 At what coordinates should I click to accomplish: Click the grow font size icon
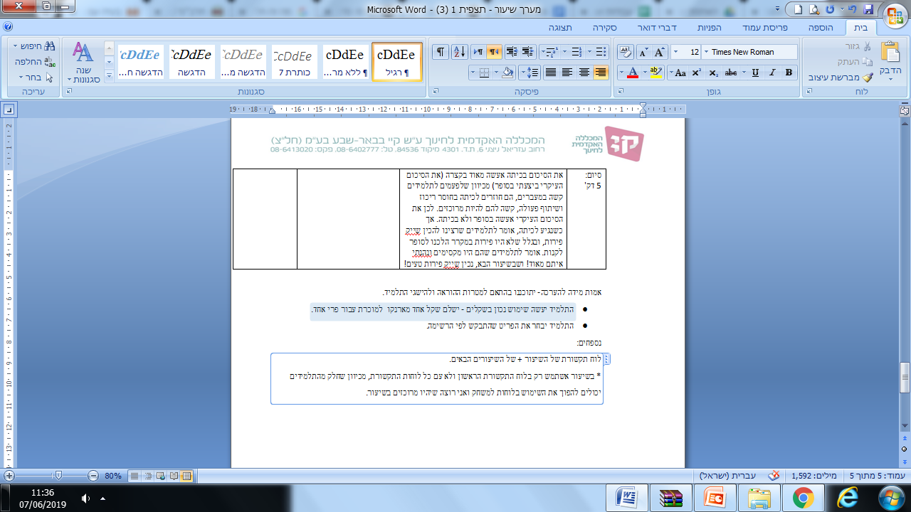pyautogui.click(x=660, y=52)
